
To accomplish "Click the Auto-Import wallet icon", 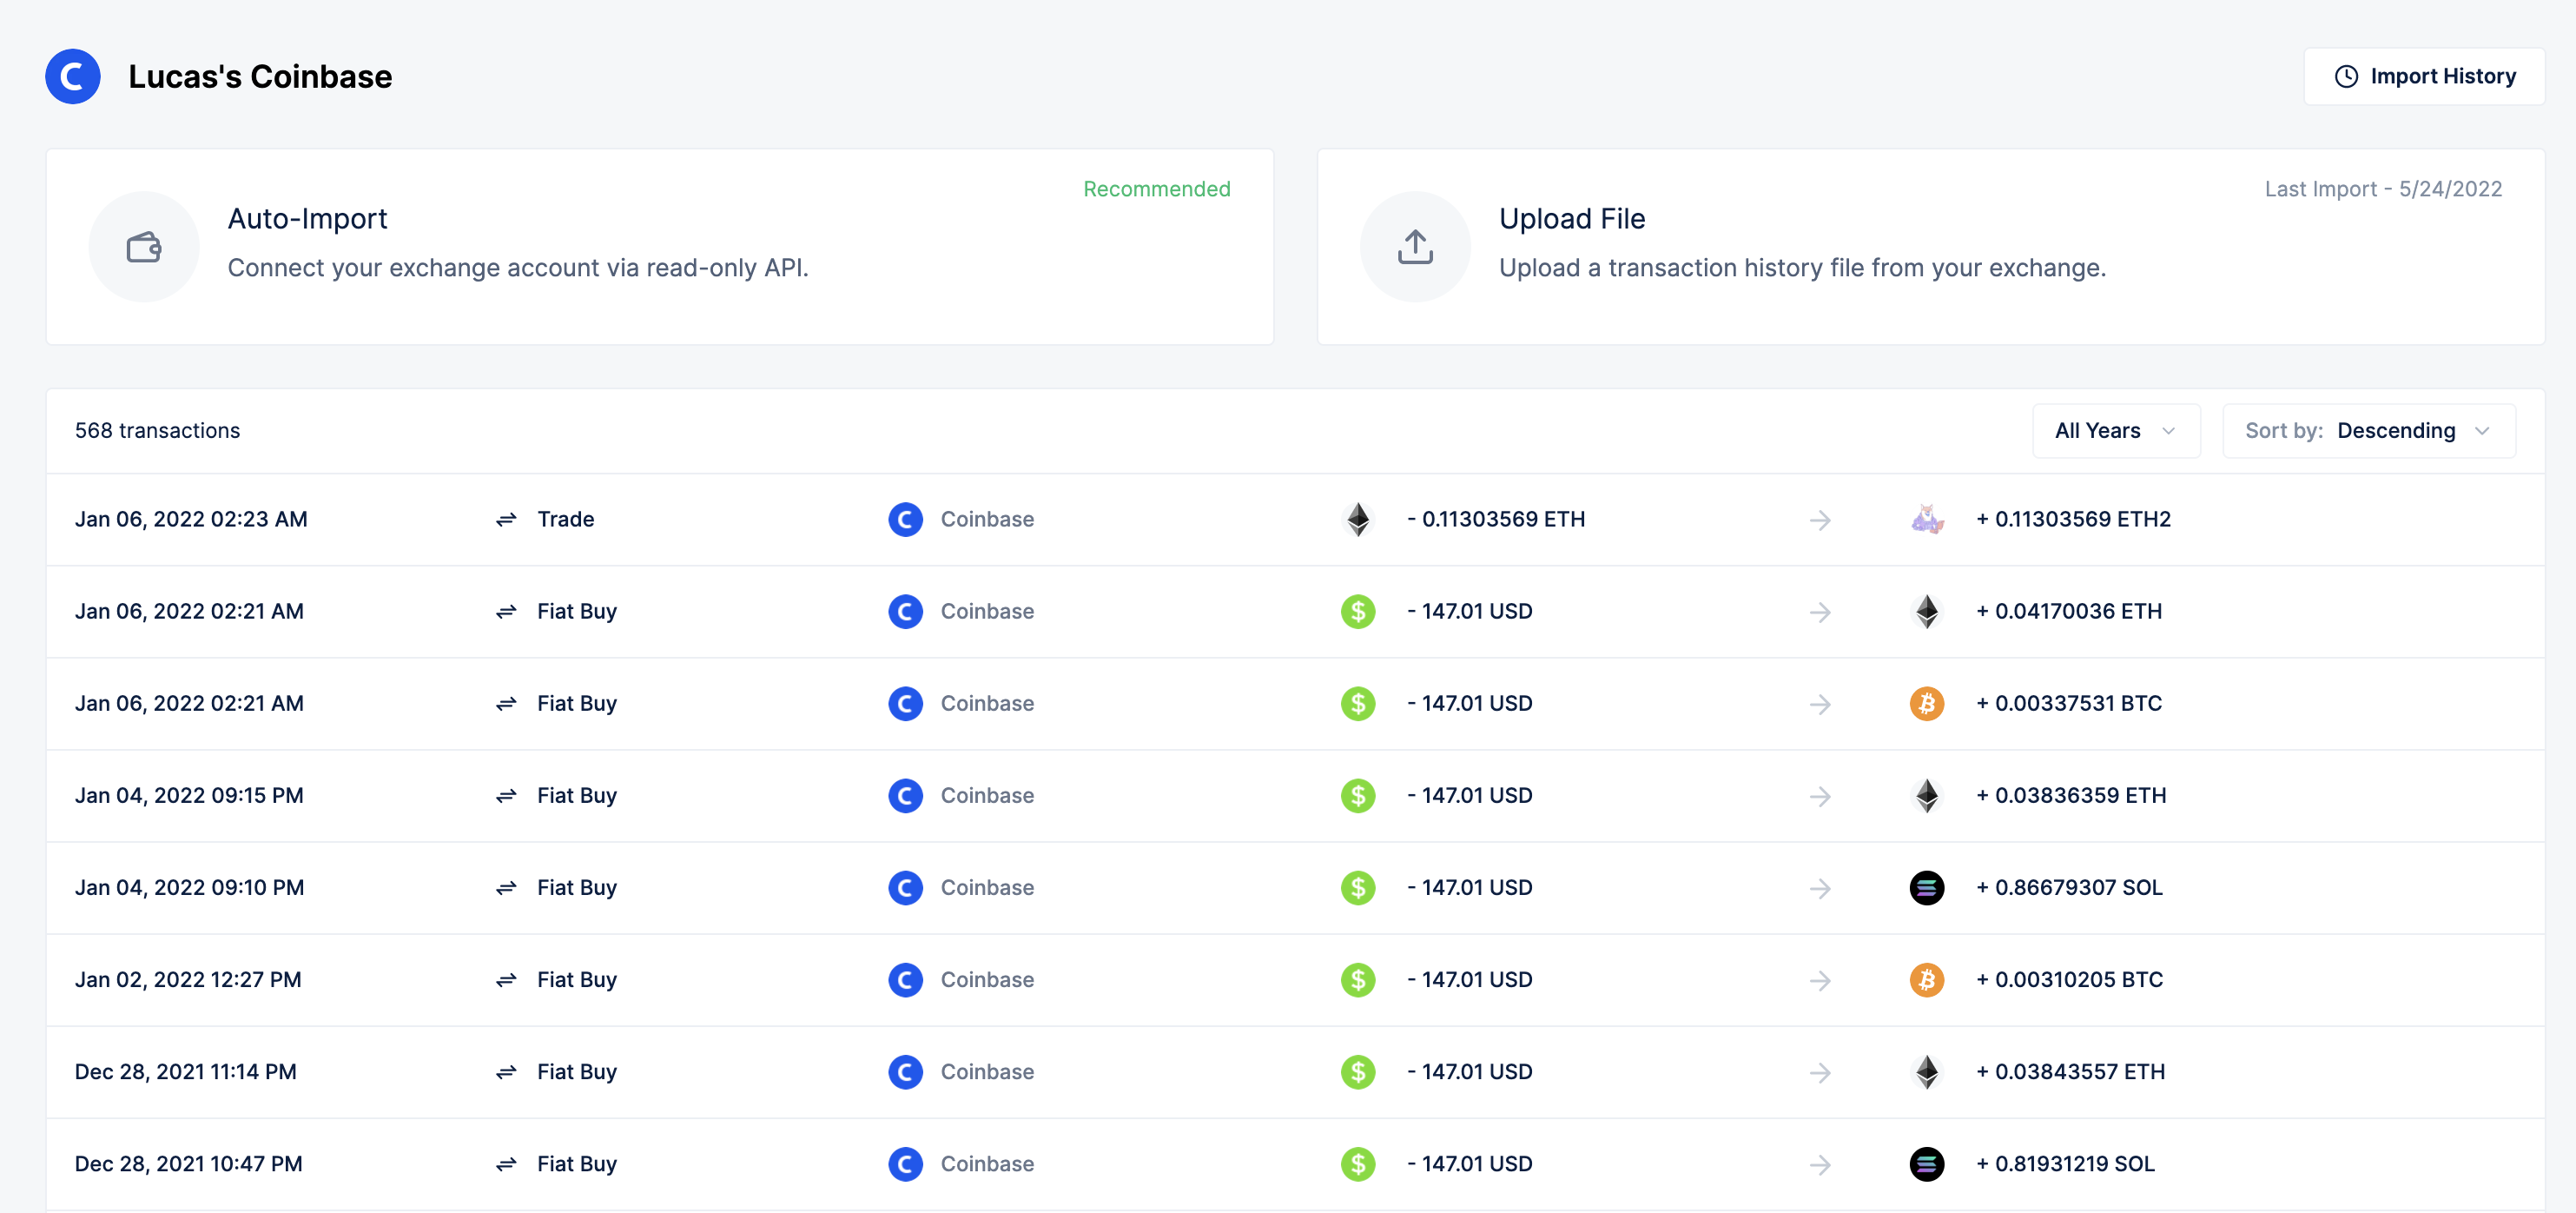I will point(144,246).
